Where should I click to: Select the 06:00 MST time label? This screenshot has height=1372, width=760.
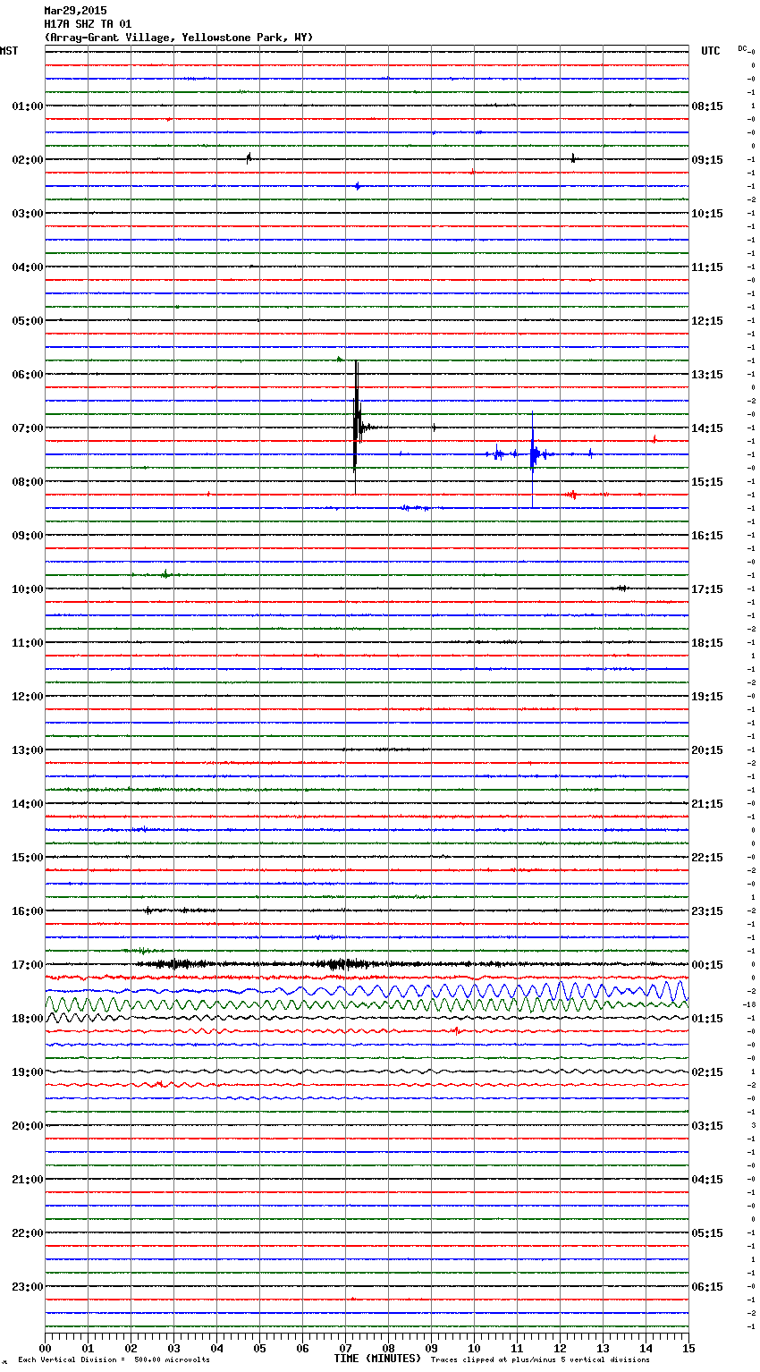[27, 375]
